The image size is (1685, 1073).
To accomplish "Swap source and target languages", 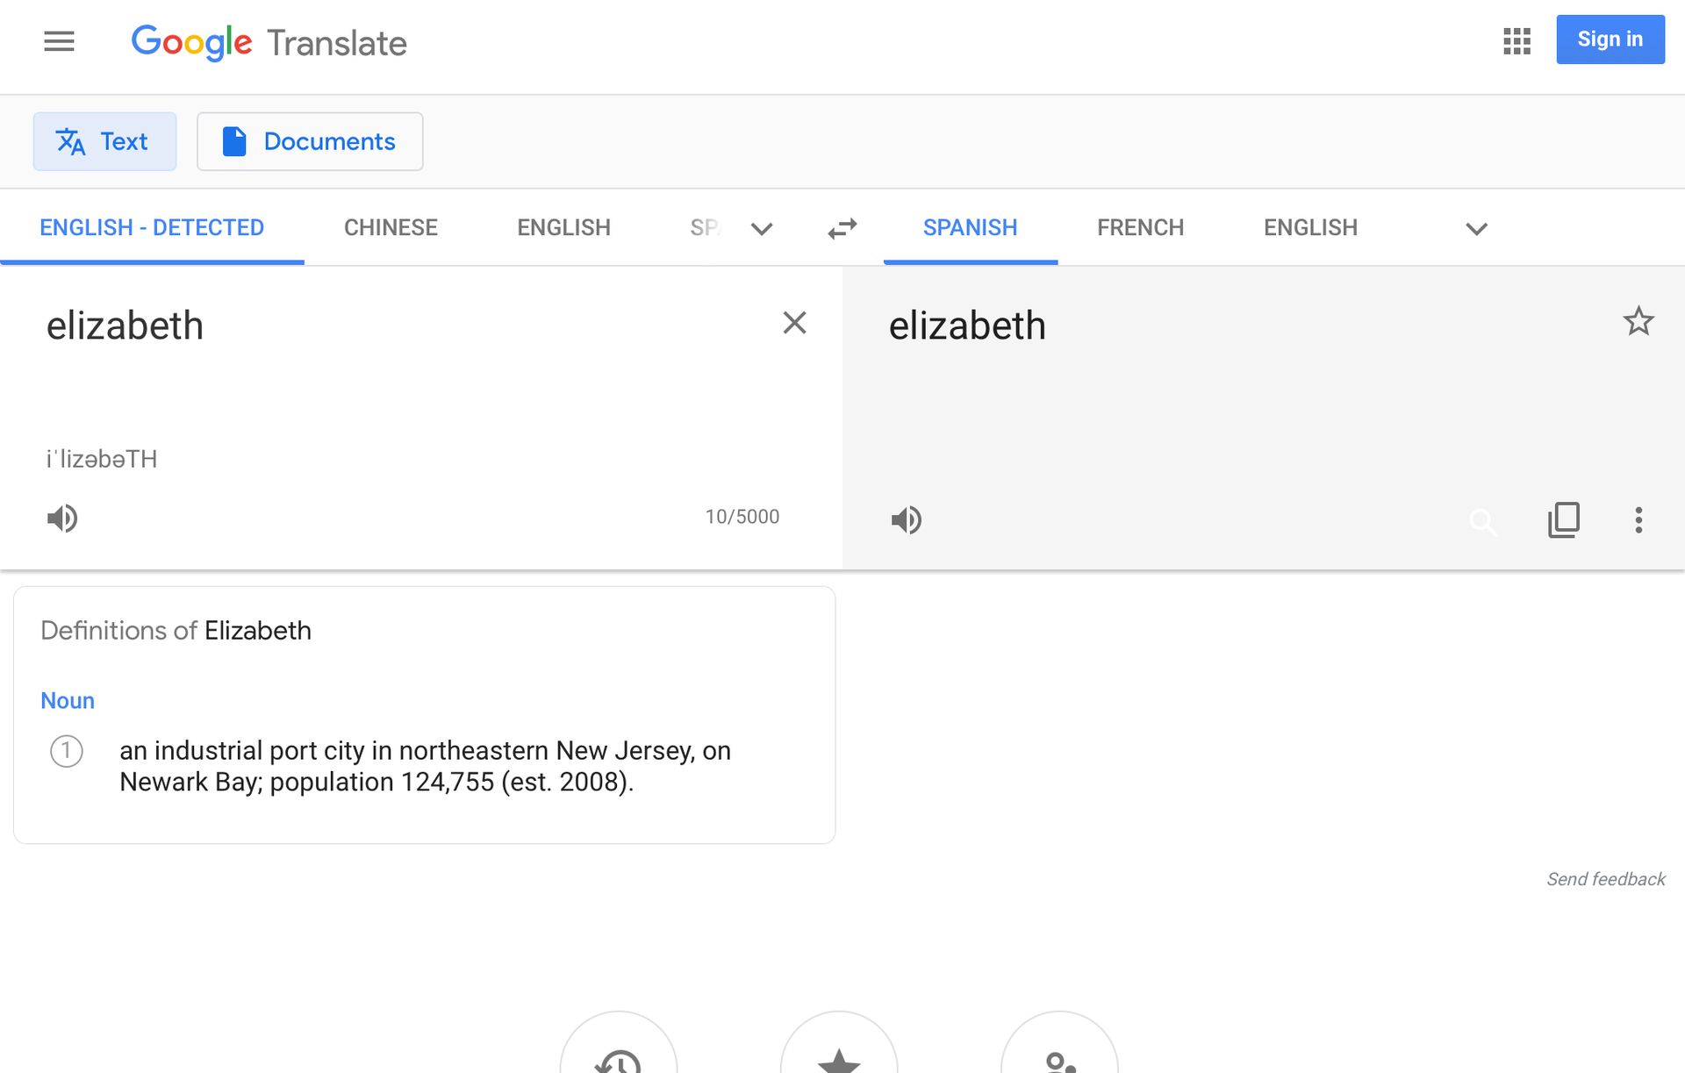I will point(842,228).
